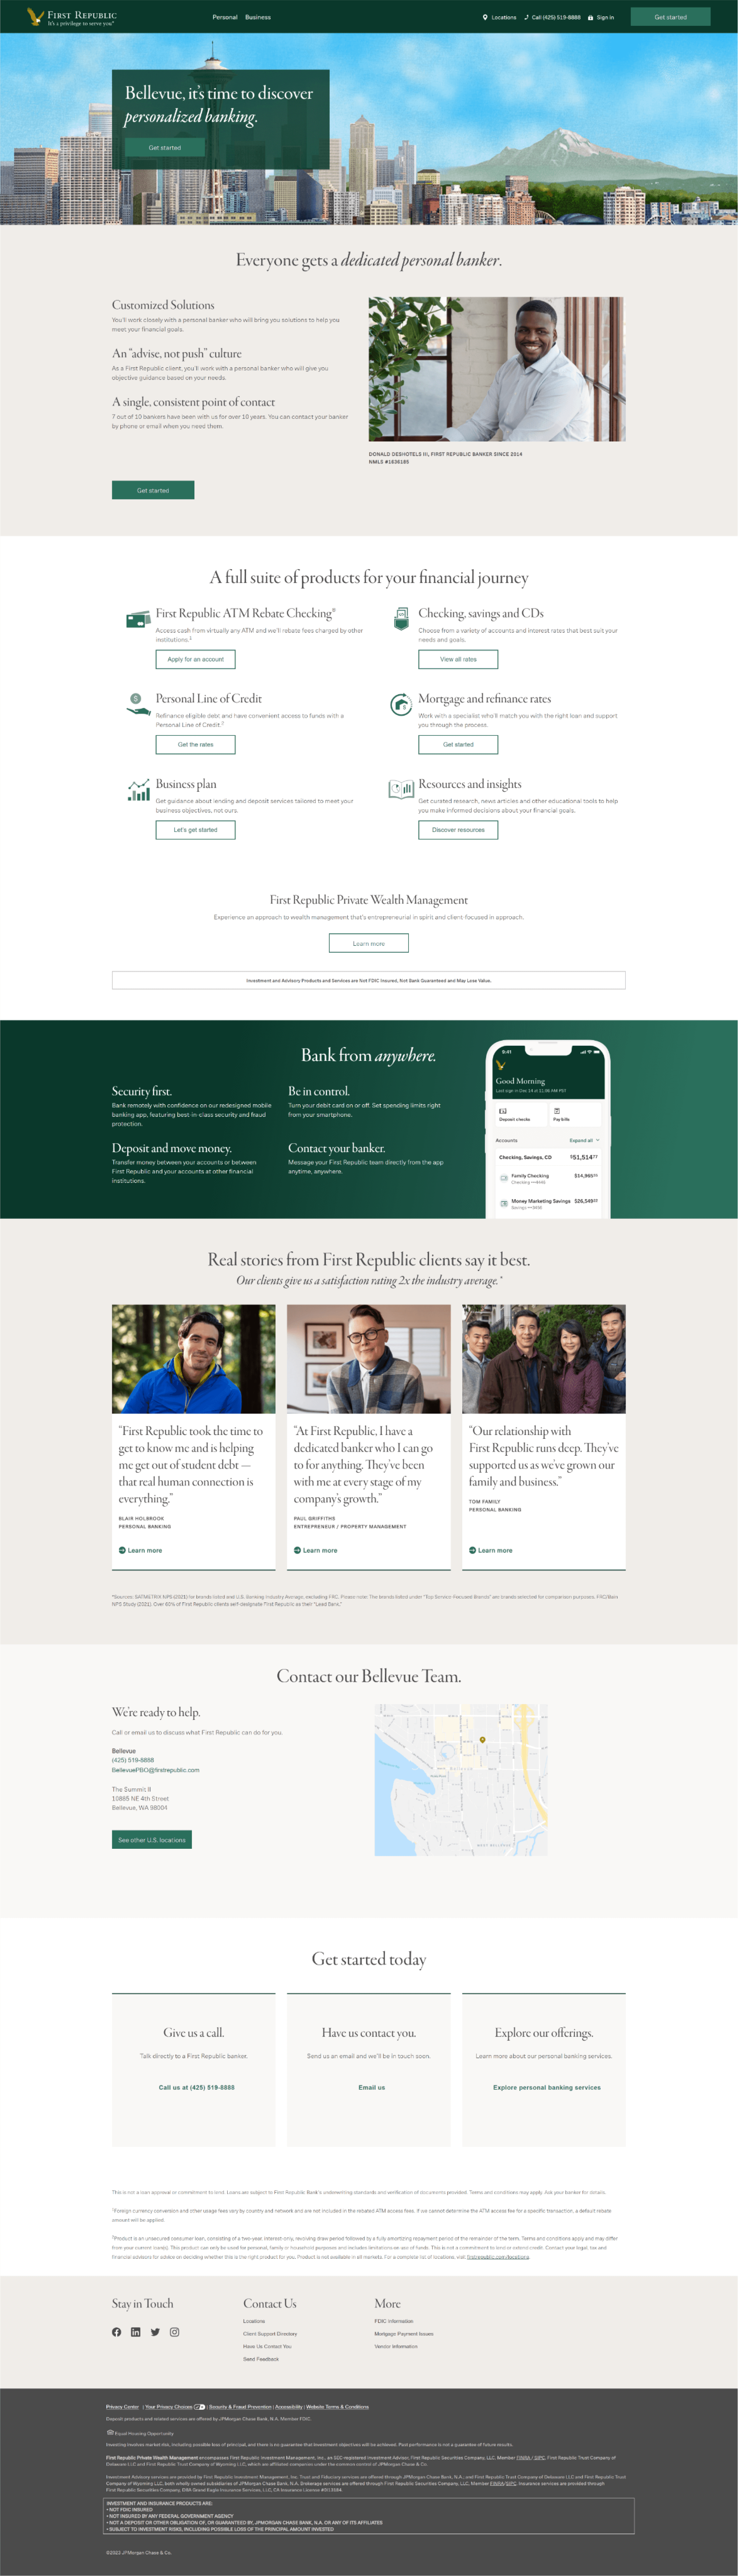Open the Personal menu in header
738x2576 pixels.
pyautogui.click(x=225, y=17)
